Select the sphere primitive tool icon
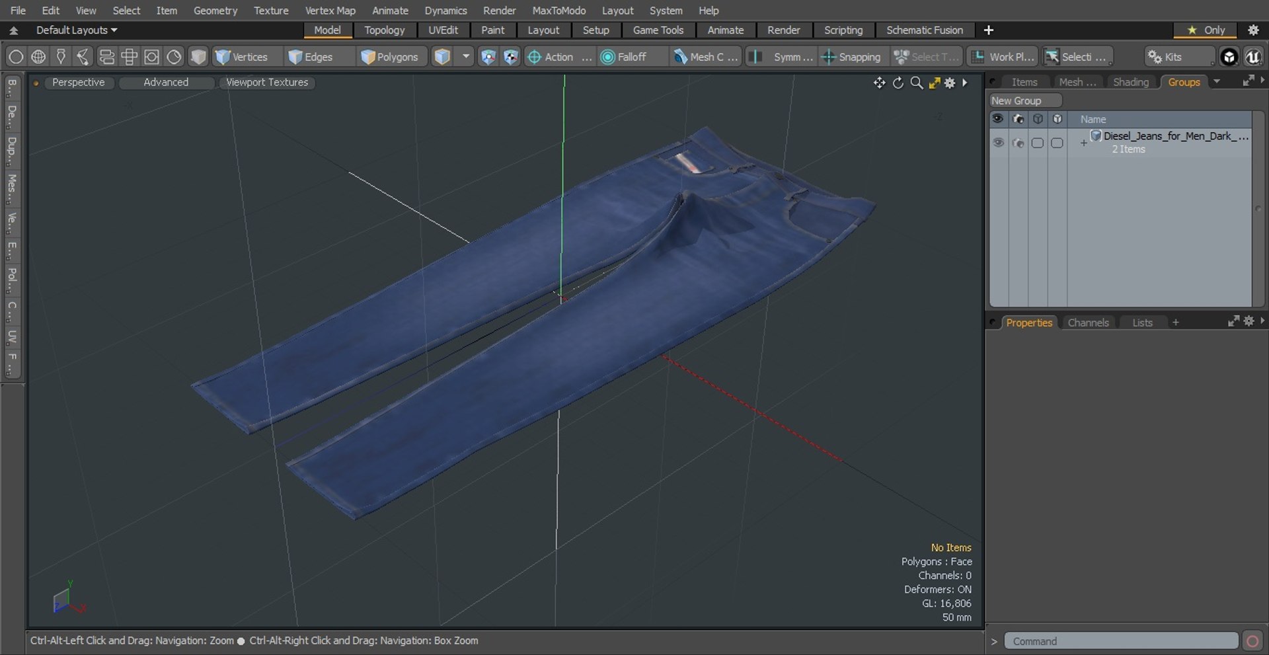Screen dimensions: 1269x655 click(16, 57)
